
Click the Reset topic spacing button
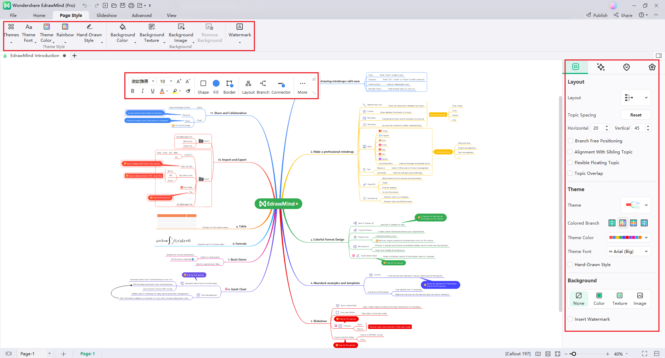click(636, 115)
